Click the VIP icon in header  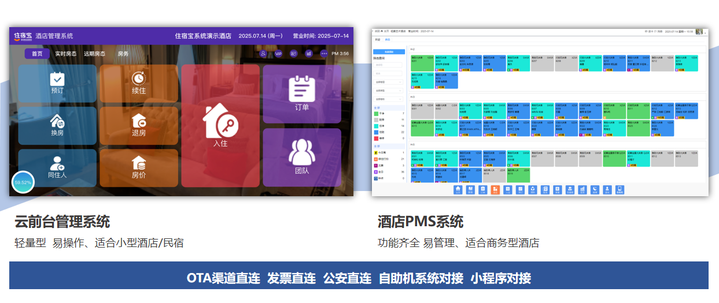click(x=278, y=54)
